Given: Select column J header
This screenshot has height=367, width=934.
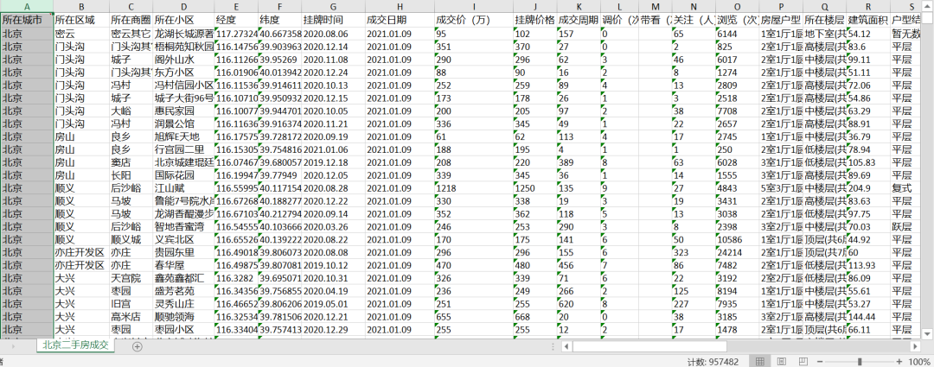Looking at the screenshot, I should coord(535,7).
